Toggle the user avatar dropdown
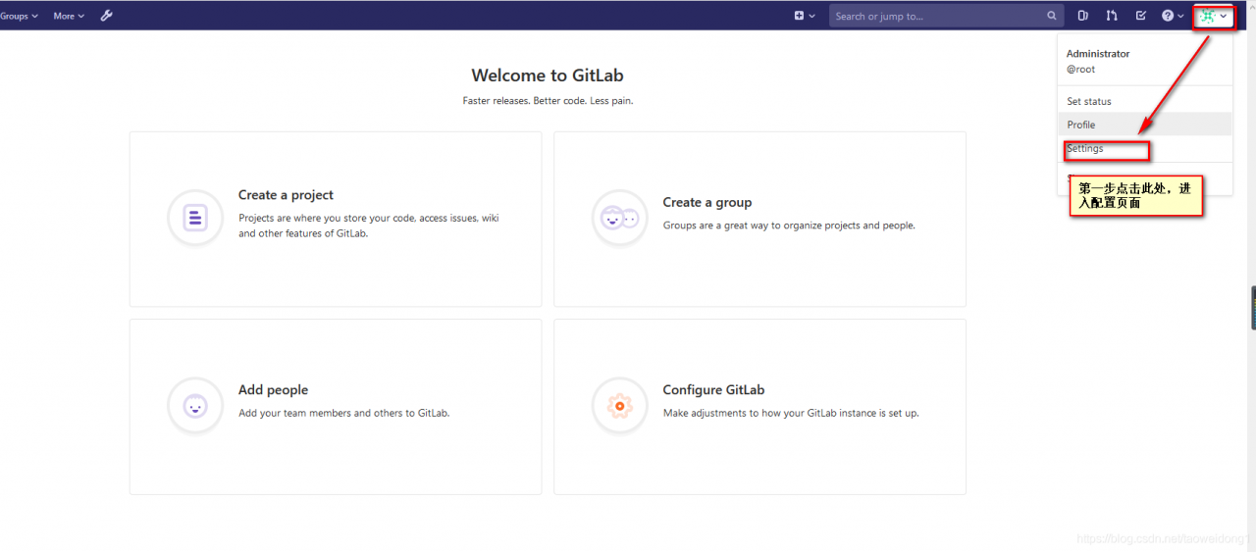This screenshot has width=1256, height=552. pyautogui.click(x=1214, y=16)
